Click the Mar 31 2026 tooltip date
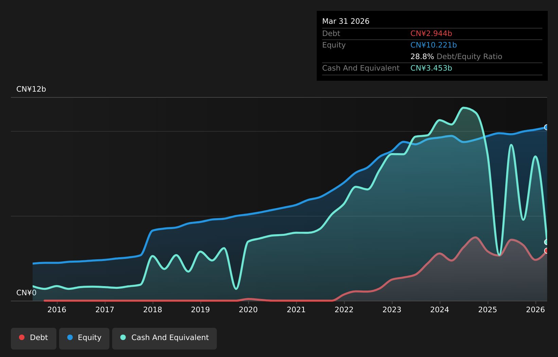 point(346,21)
